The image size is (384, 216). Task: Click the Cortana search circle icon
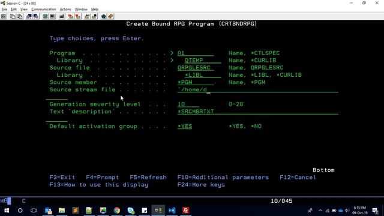tap(20, 211)
